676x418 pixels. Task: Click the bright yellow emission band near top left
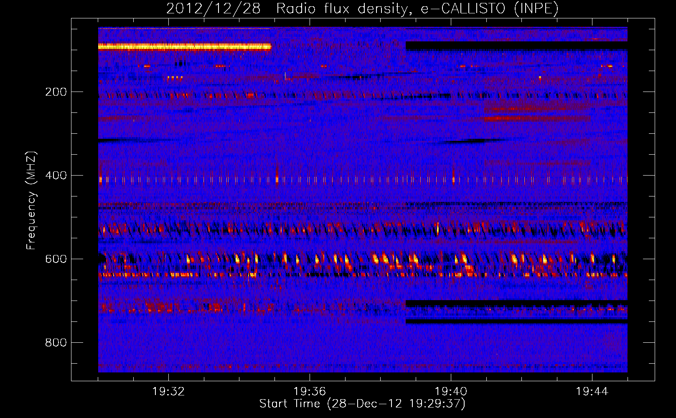tap(185, 47)
